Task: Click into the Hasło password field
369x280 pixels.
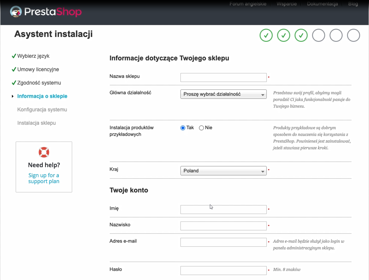Action: 223,271
